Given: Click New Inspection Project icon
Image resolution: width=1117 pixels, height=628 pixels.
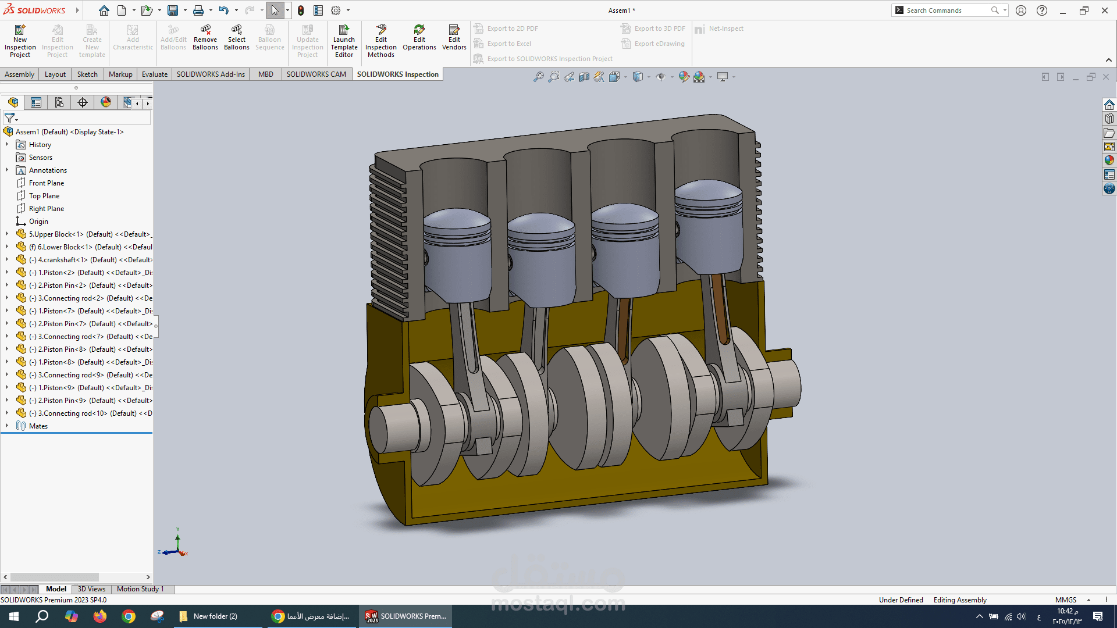Looking at the screenshot, I should point(20,41).
